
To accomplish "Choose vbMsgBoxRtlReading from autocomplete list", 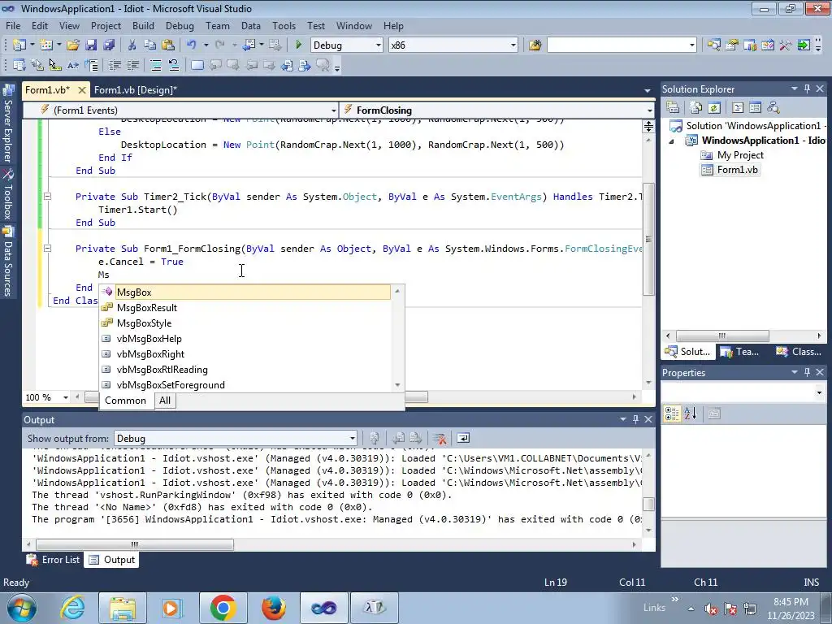I will point(245,370).
